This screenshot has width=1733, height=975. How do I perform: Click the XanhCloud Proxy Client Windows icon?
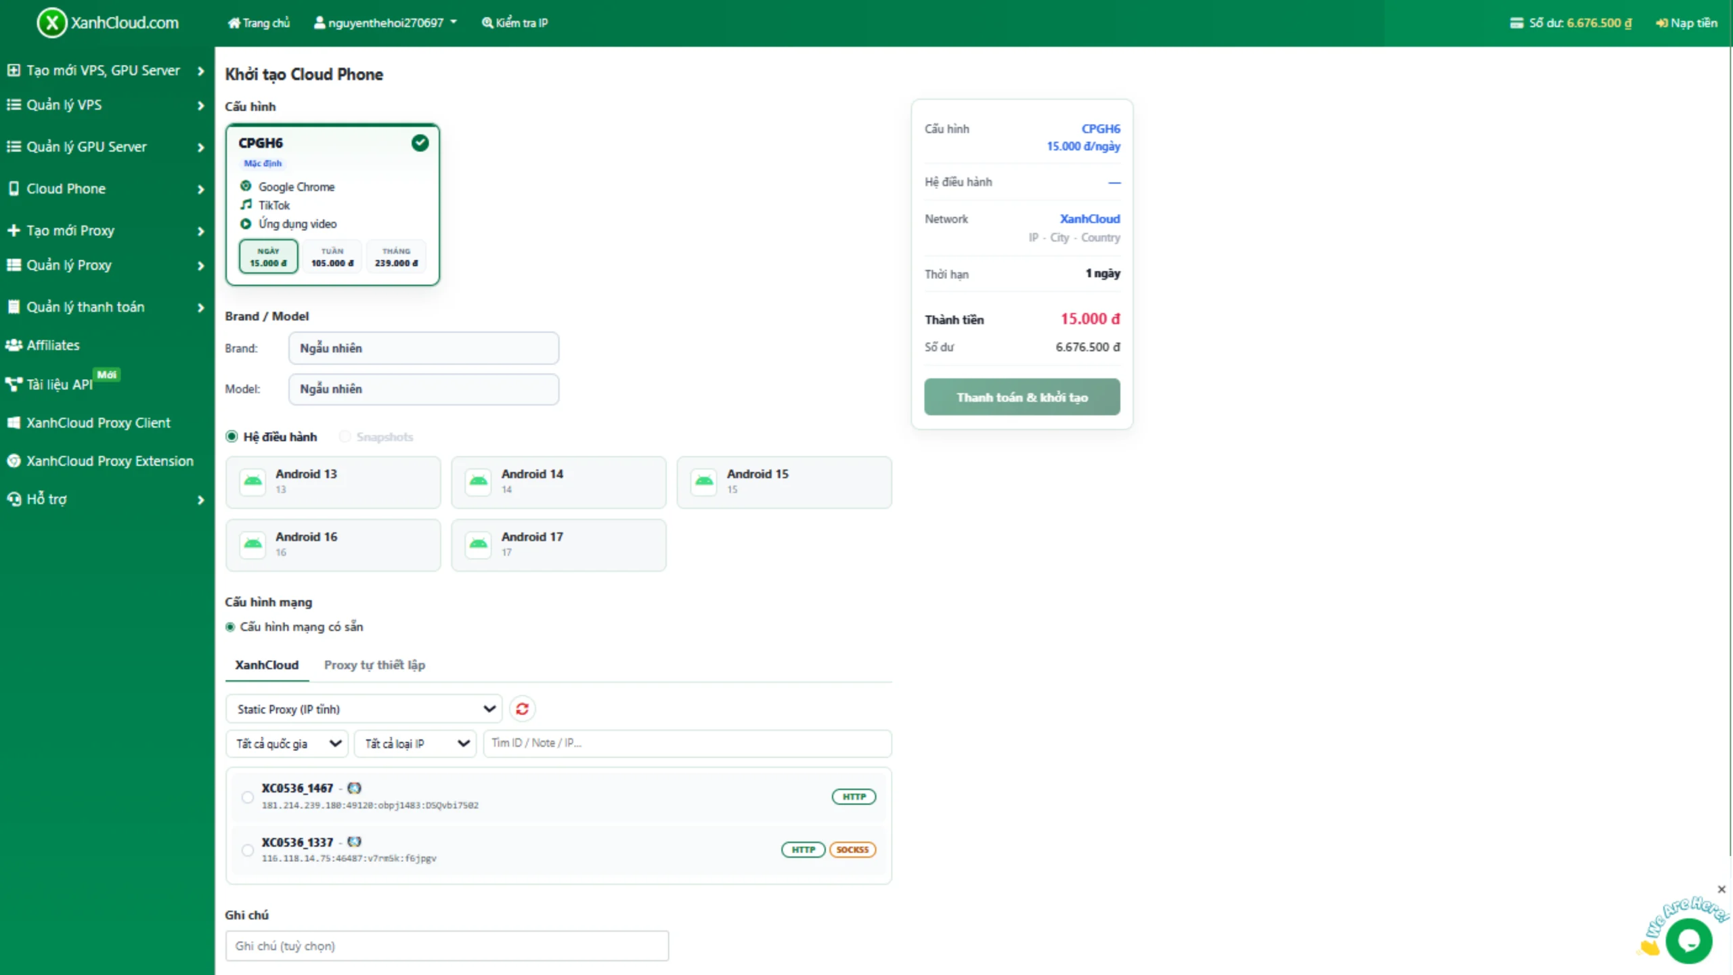coord(14,423)
